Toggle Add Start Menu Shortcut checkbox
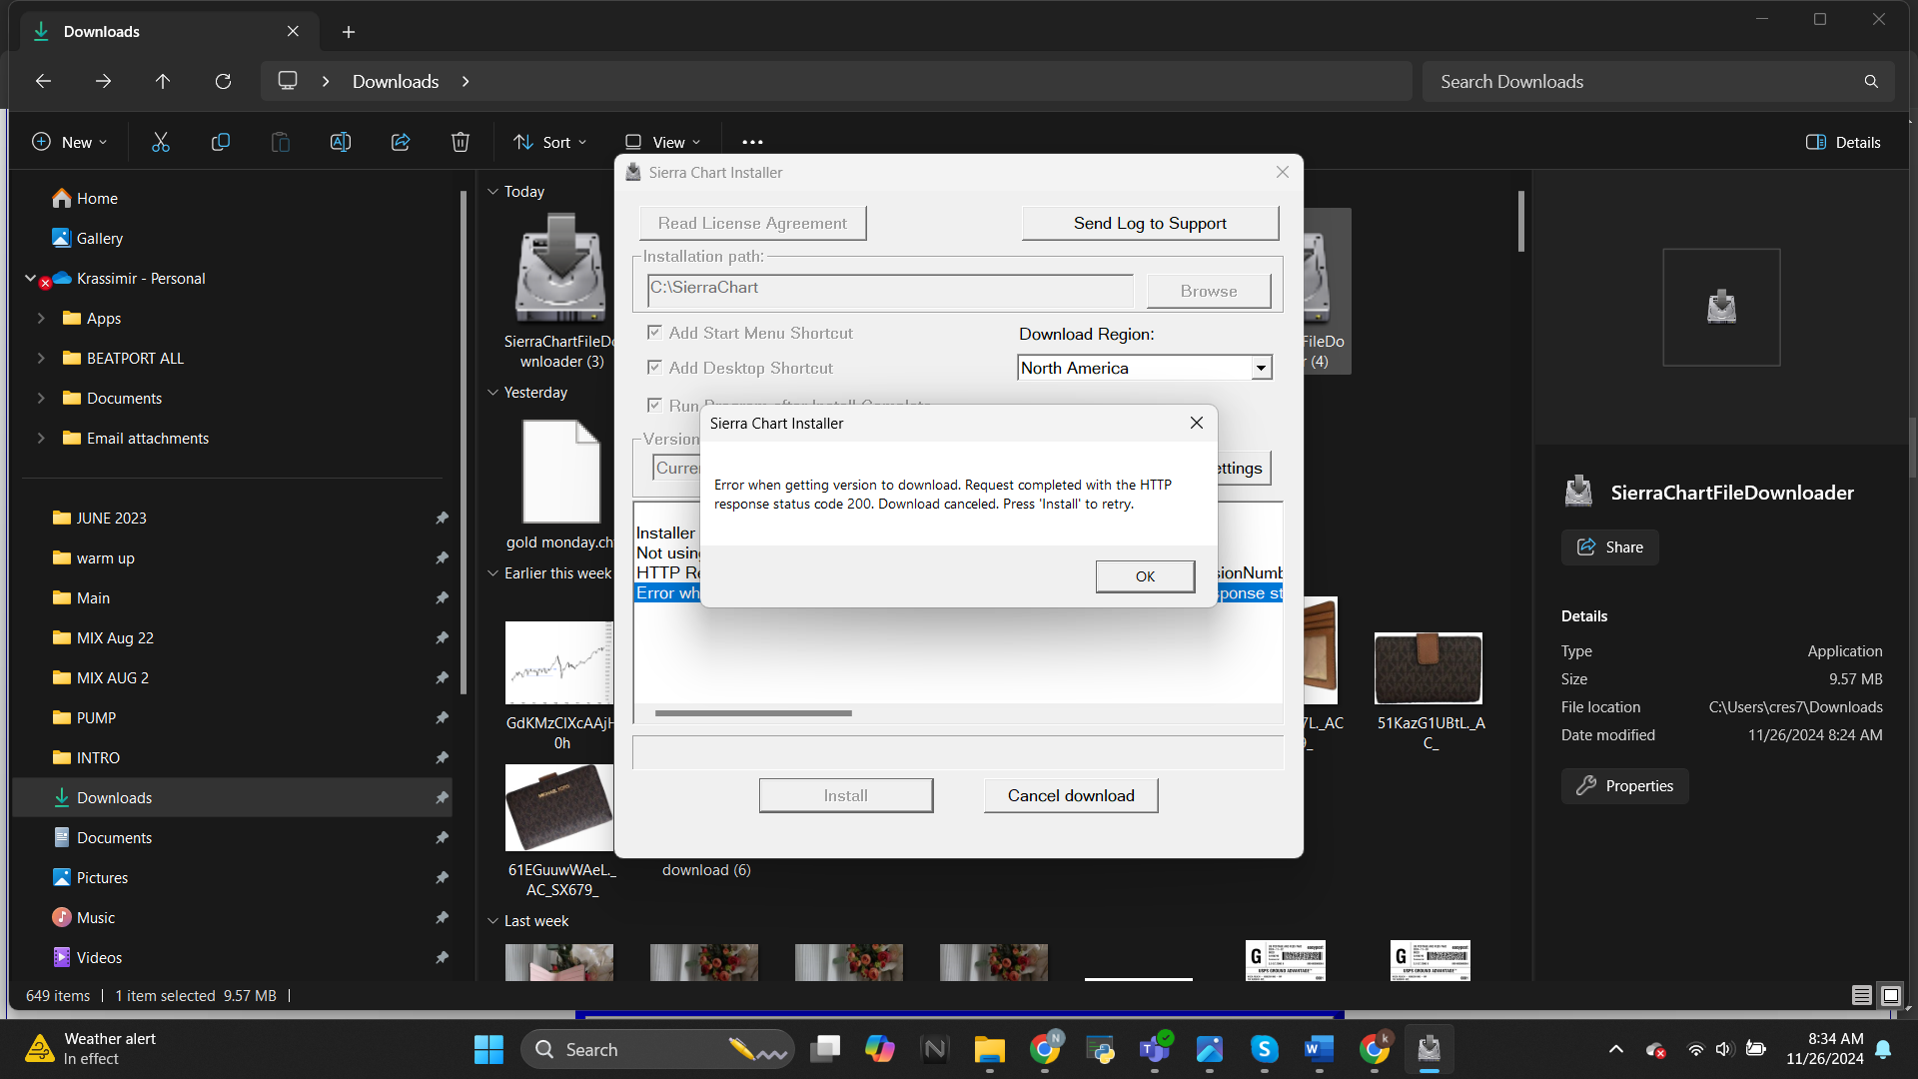Screen dimensions: 1918x1079 tap(654, 333)
